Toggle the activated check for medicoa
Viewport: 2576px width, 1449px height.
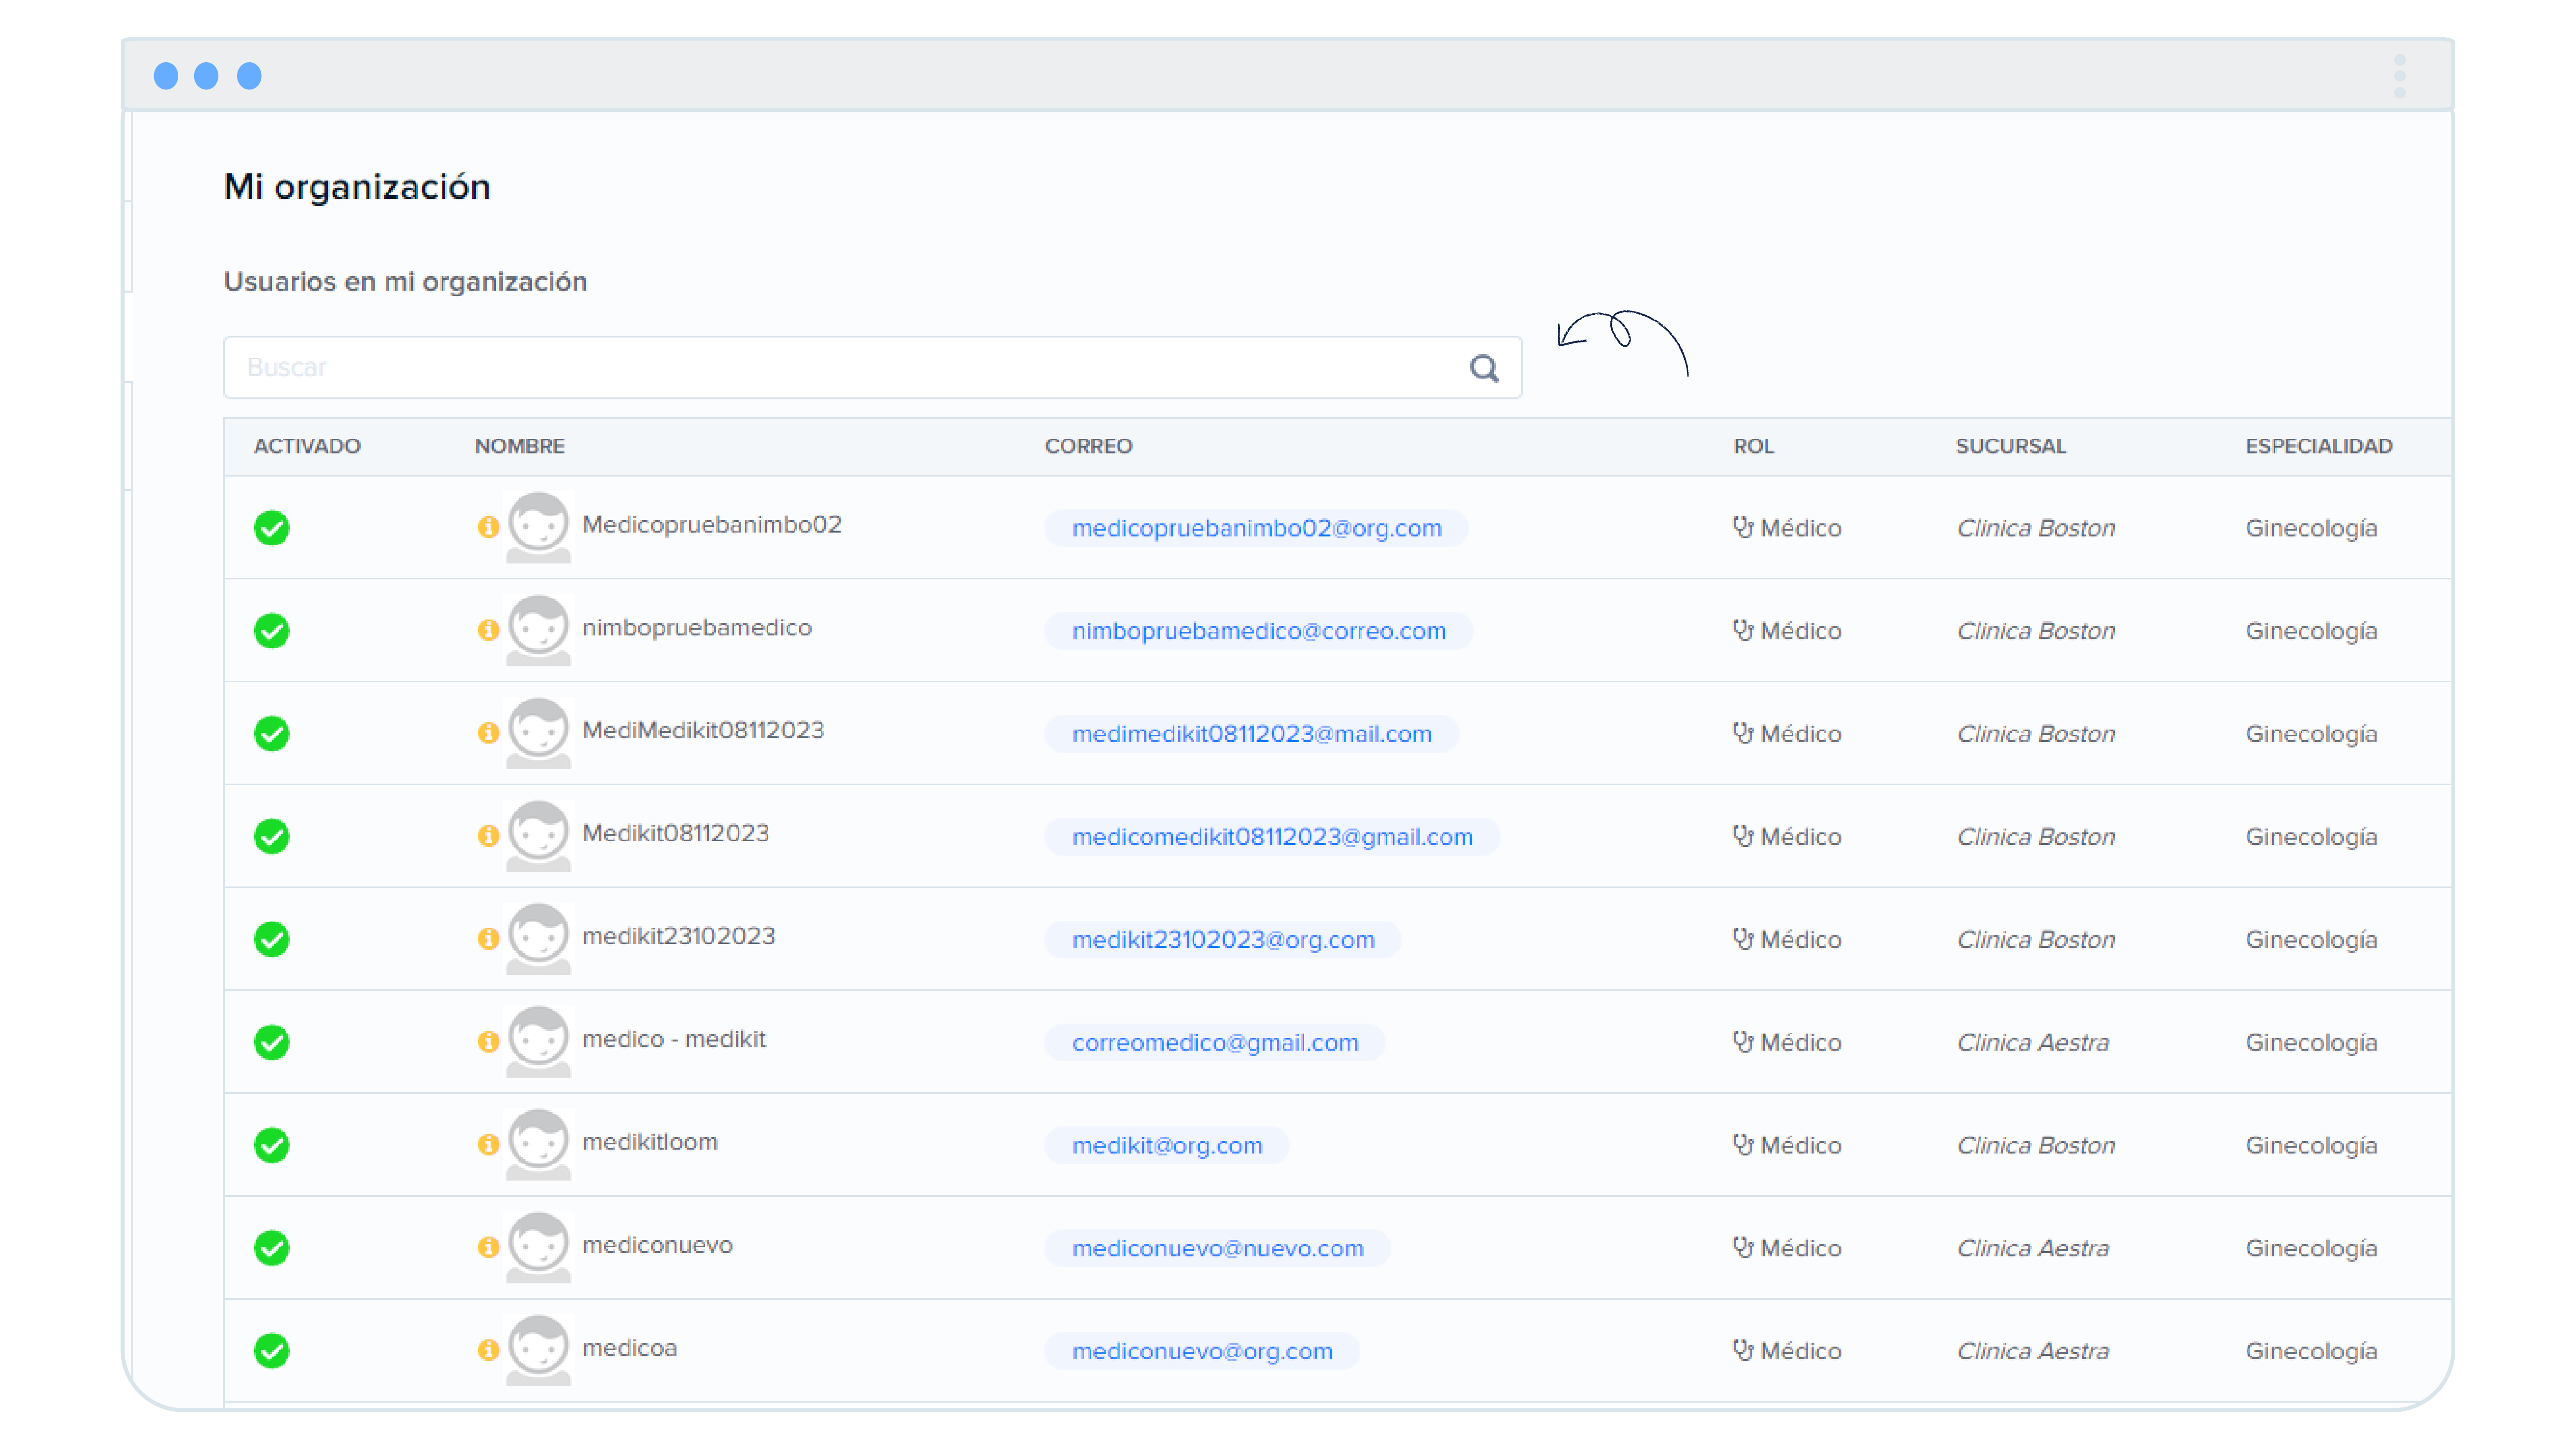coord(272,1351)
